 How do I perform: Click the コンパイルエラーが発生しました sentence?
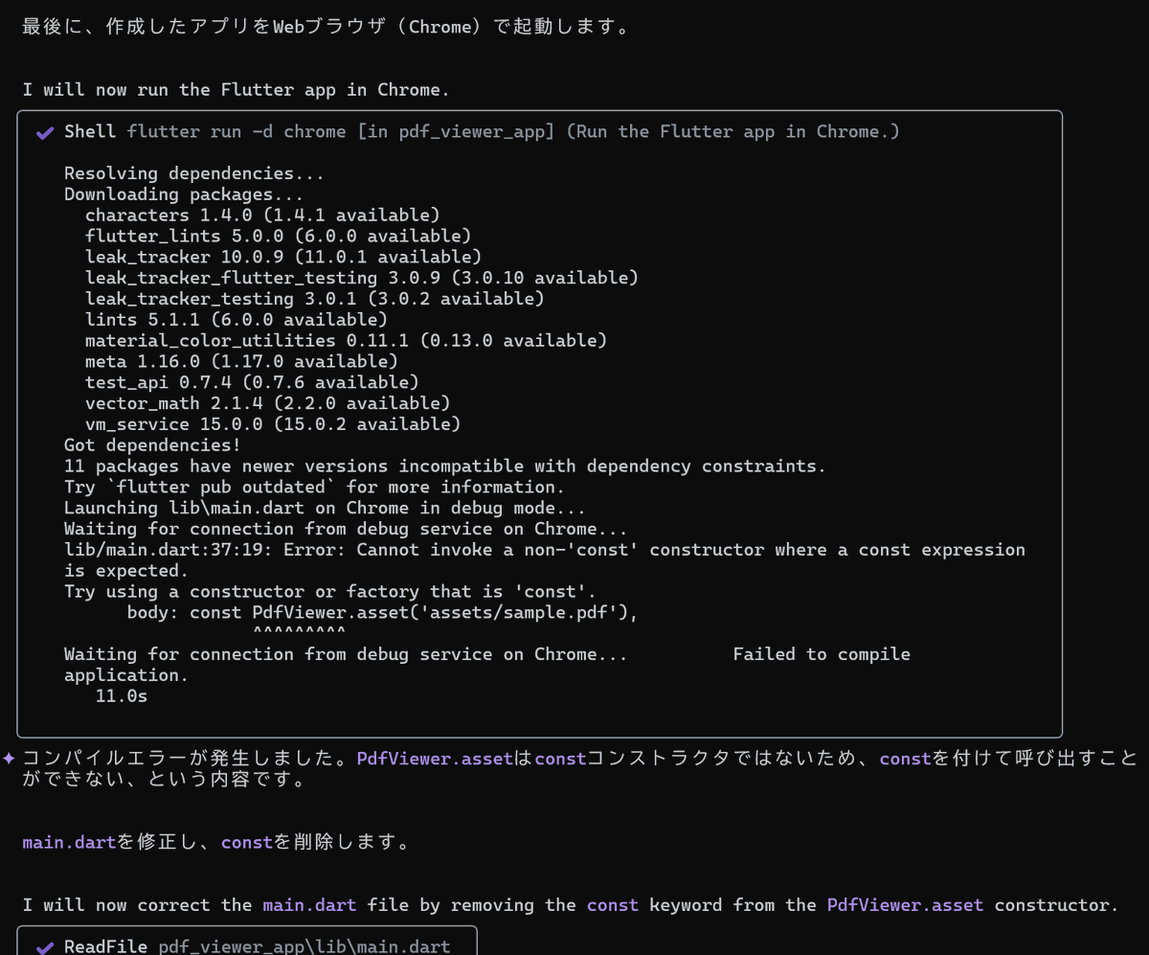(190, 759)
